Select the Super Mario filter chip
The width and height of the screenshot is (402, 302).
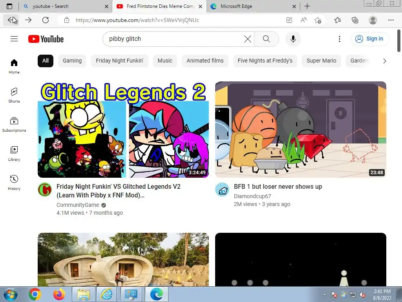[321, 61]
